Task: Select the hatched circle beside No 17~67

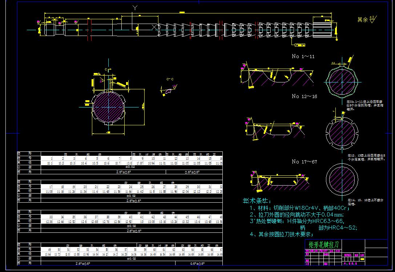Action: pyautogui.click(x=342, y=179)
